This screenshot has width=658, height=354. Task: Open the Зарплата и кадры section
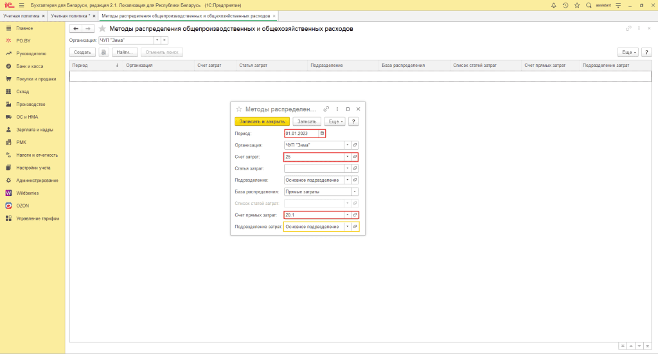click(x=34, y=130)
